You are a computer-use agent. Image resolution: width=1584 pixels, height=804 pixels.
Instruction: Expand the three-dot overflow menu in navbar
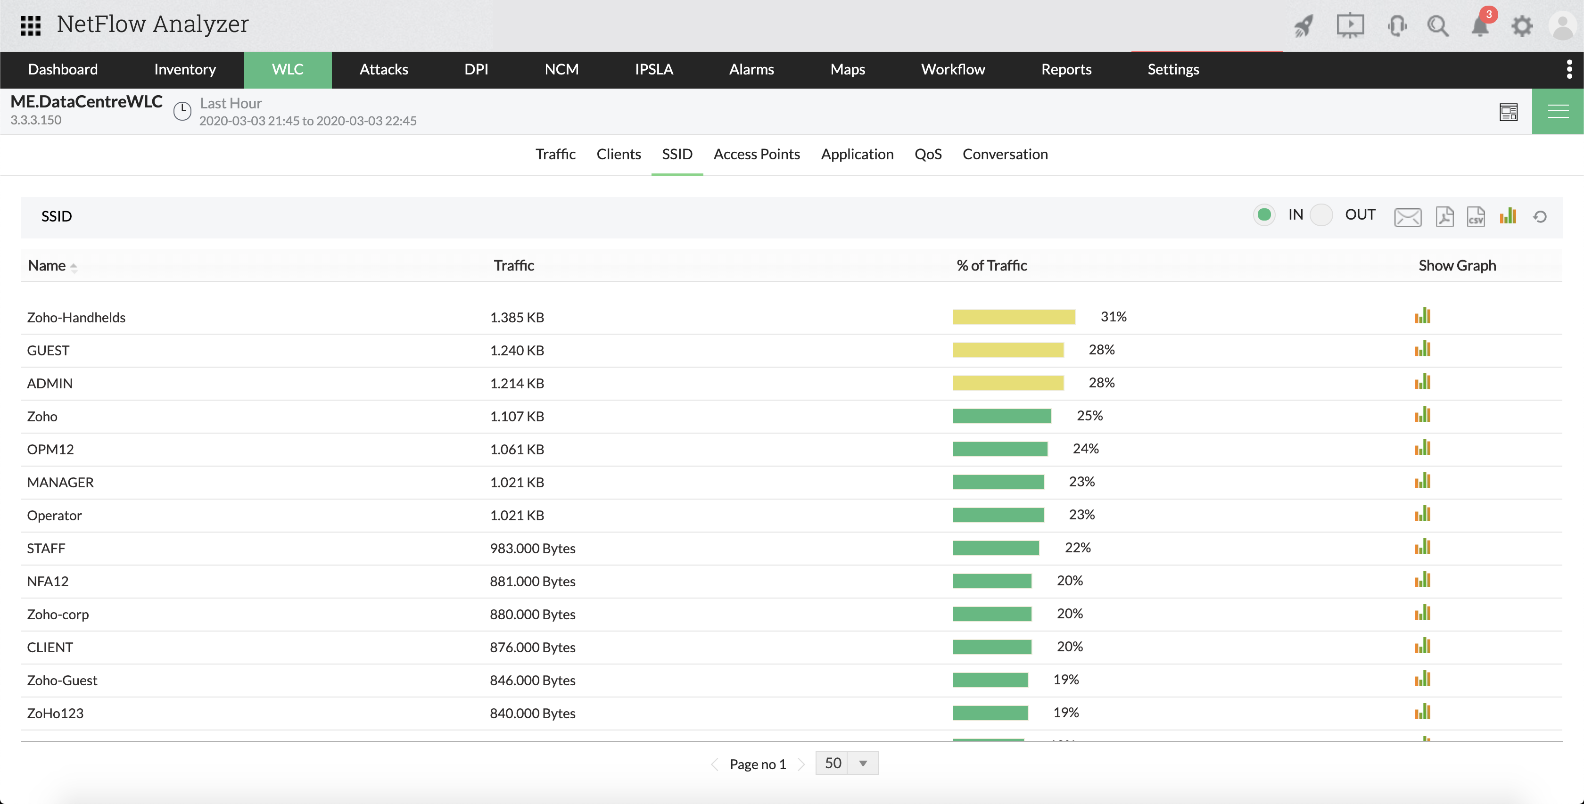(1568, 69)
